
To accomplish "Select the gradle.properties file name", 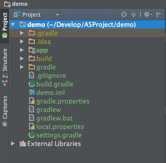I will pos(63,102).
